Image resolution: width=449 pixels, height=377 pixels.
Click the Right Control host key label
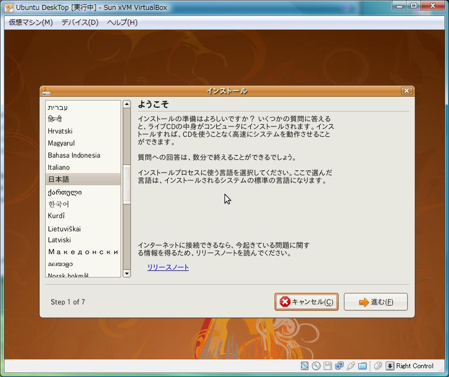415,366
